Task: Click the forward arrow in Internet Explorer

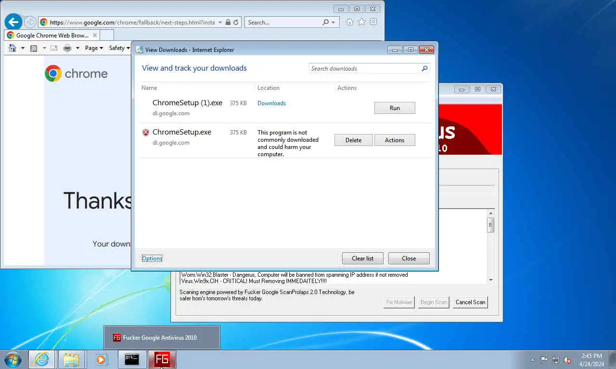Action: point(30,22)
